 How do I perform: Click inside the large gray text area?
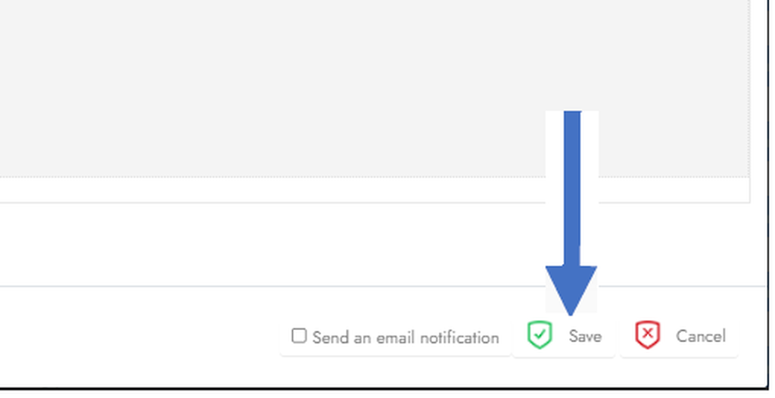pyautogui.click(x=303, y=83)
